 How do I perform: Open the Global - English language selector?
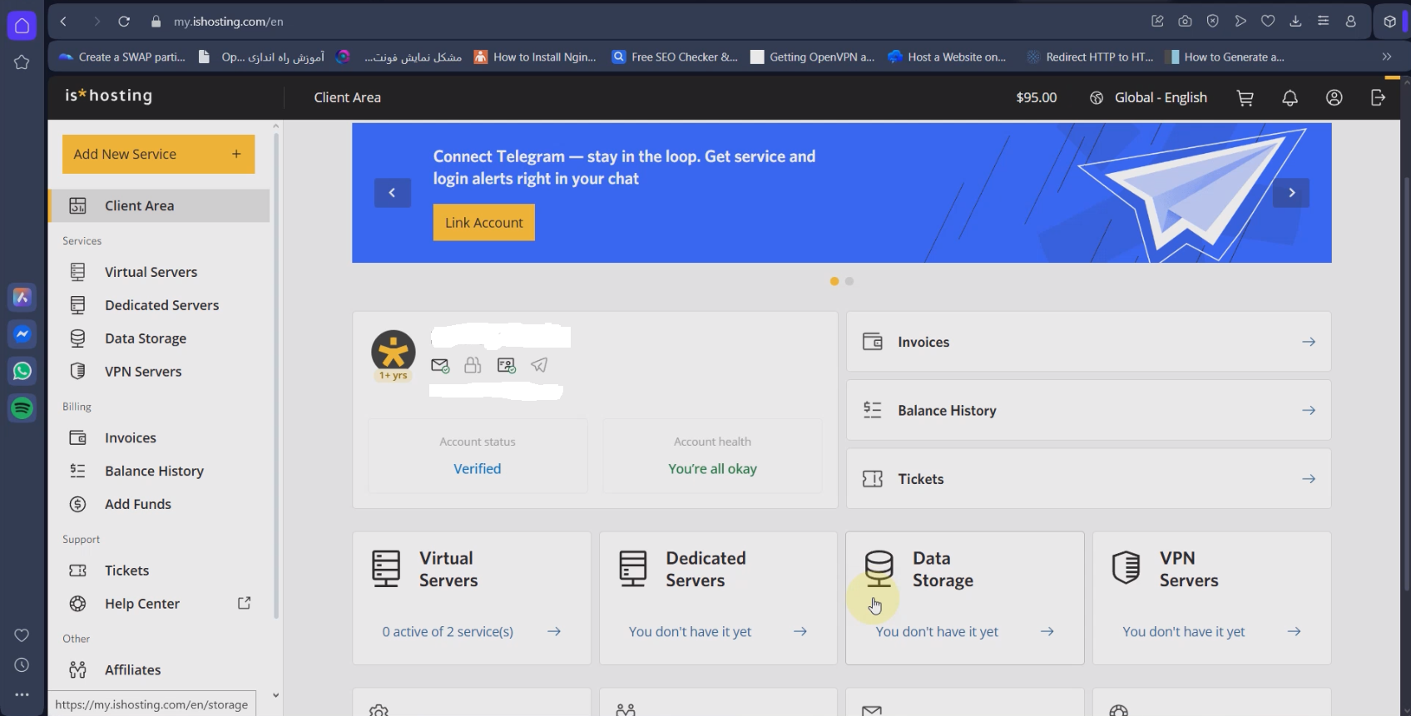point(1148,98)
